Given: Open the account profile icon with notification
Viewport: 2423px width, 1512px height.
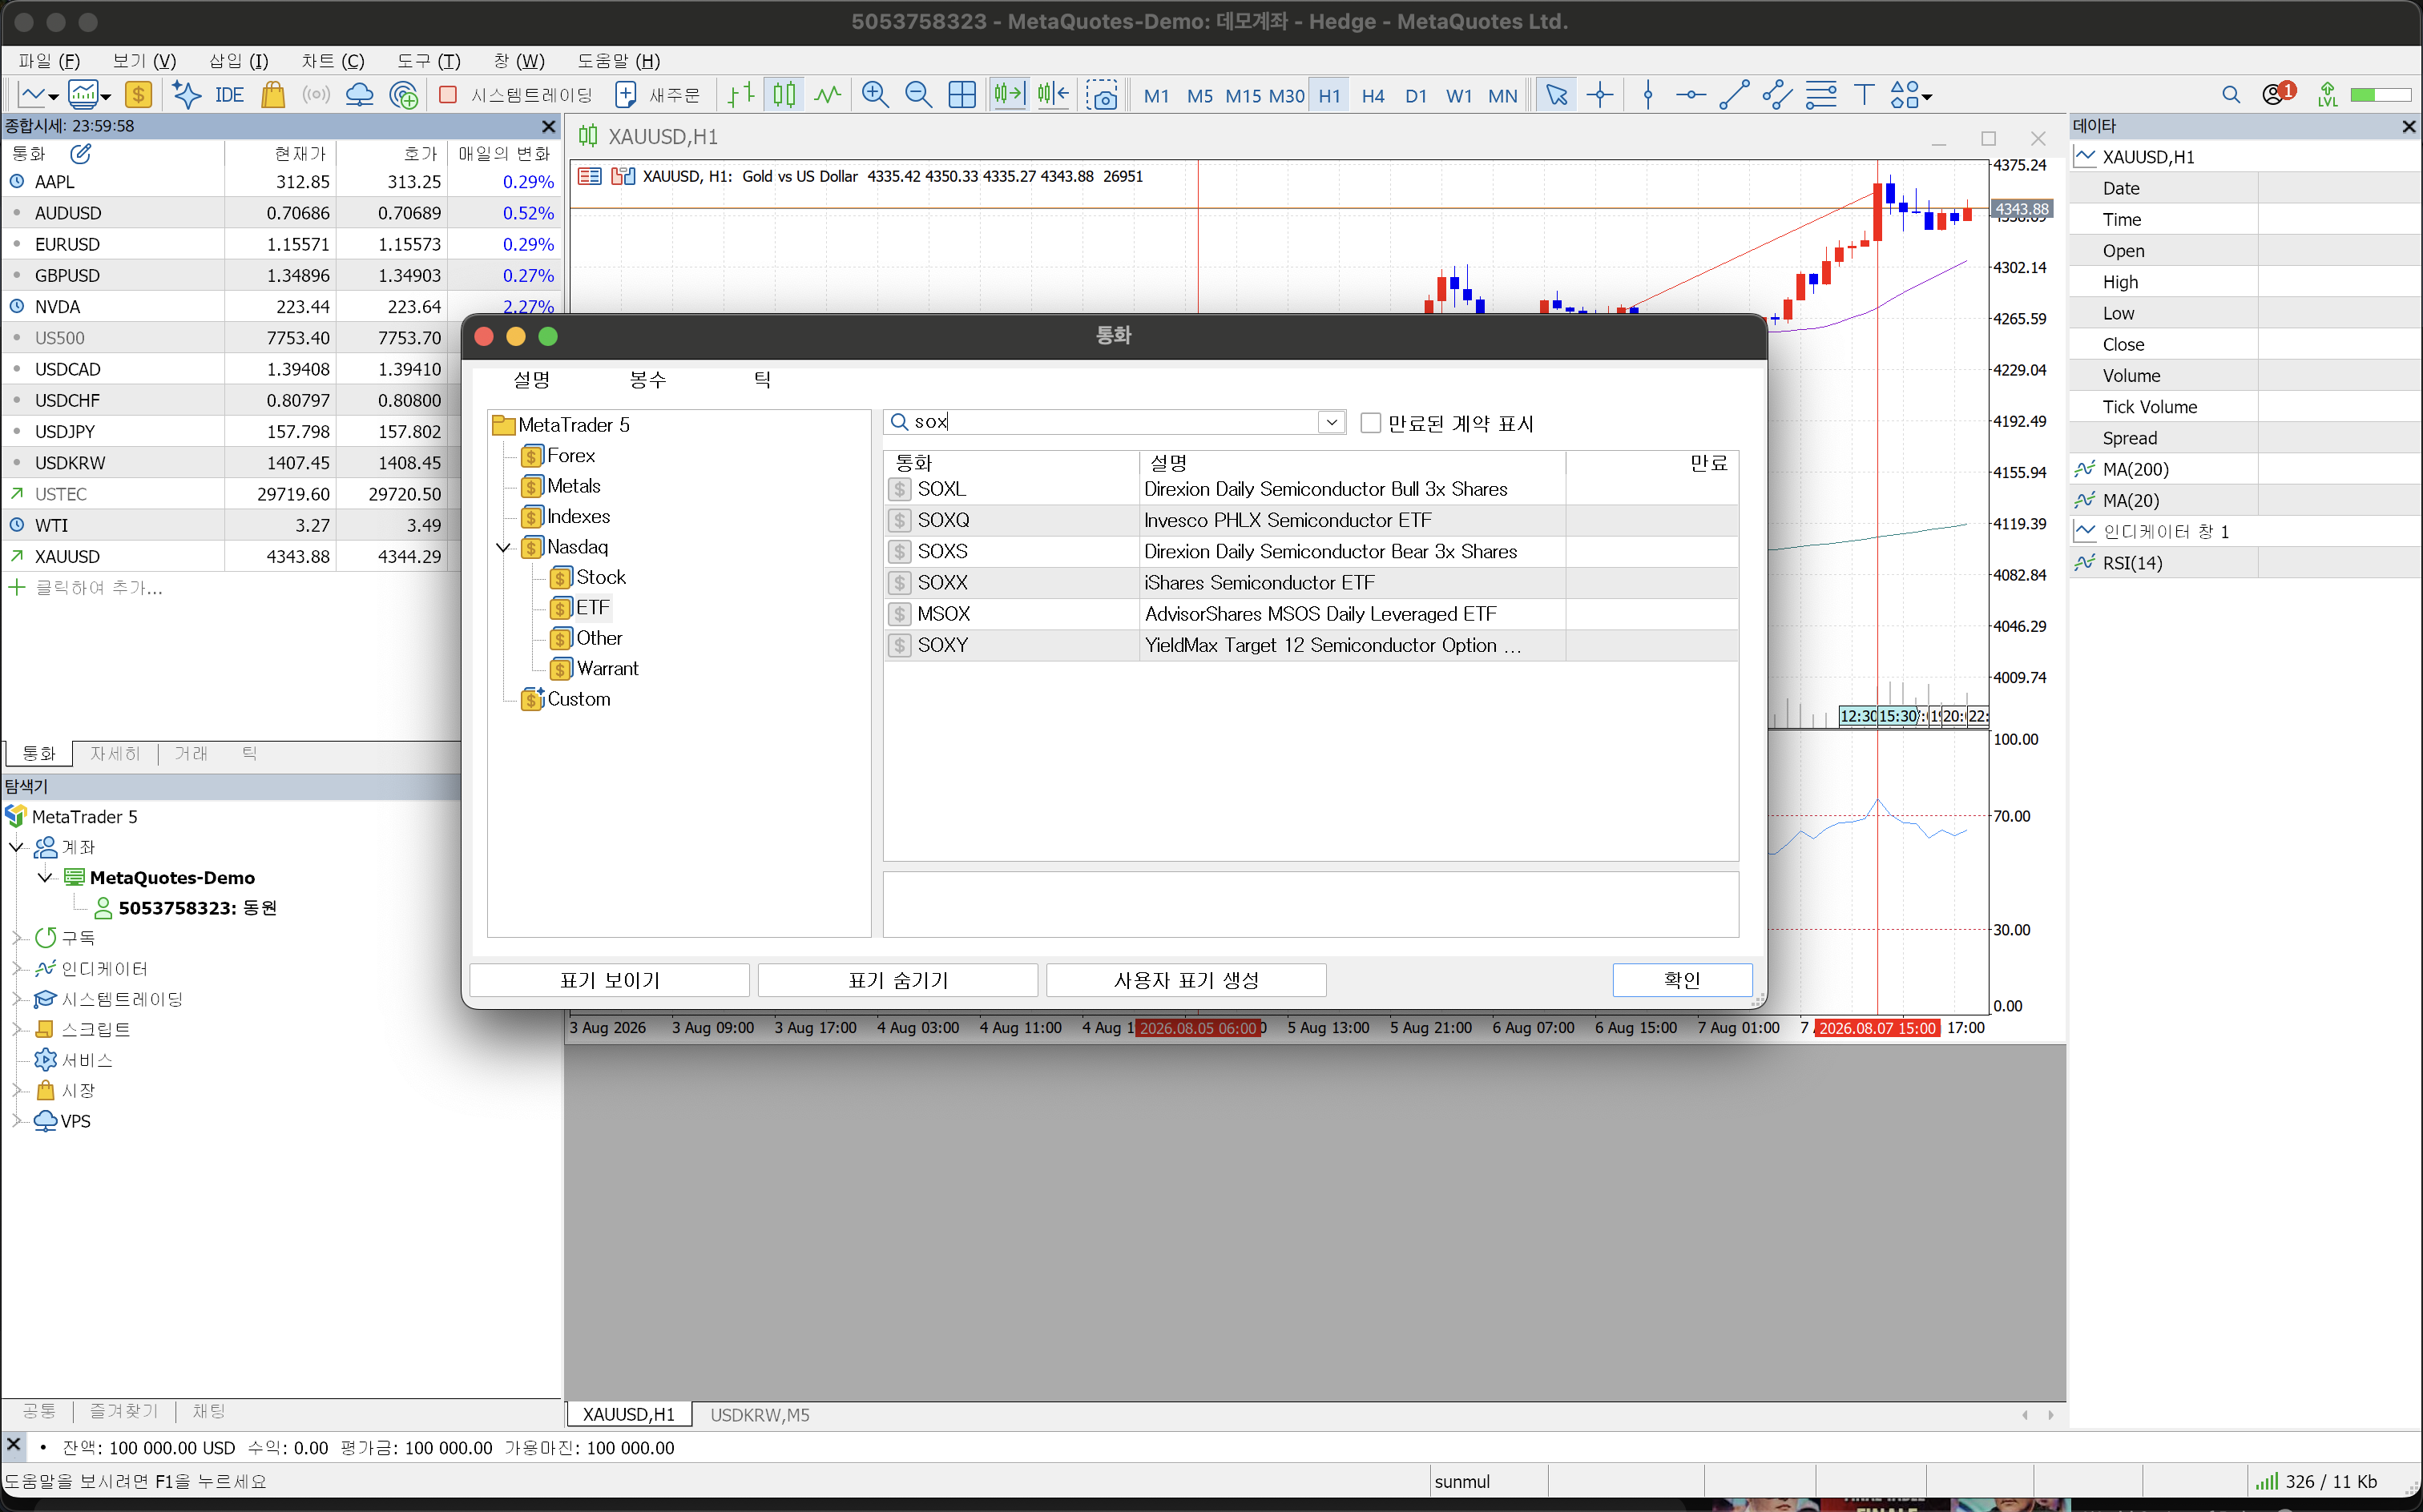Looking at the screenshot, I should 2277,94.
